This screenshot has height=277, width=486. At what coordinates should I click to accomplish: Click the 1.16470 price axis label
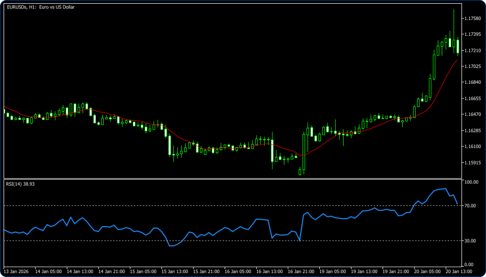[x=472, y=114]
